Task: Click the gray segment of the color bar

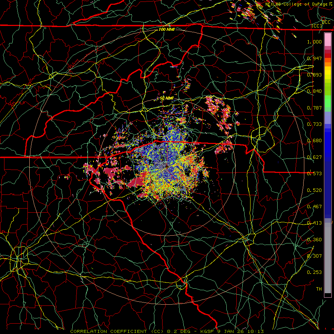Action: click(328, 258)
